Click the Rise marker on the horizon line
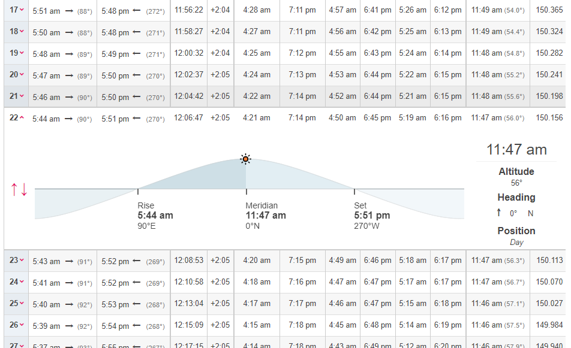The height and width of the screenshot is (348, 571). click(138, 191)
